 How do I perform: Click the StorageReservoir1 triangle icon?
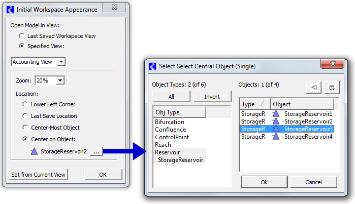point(276,113)
